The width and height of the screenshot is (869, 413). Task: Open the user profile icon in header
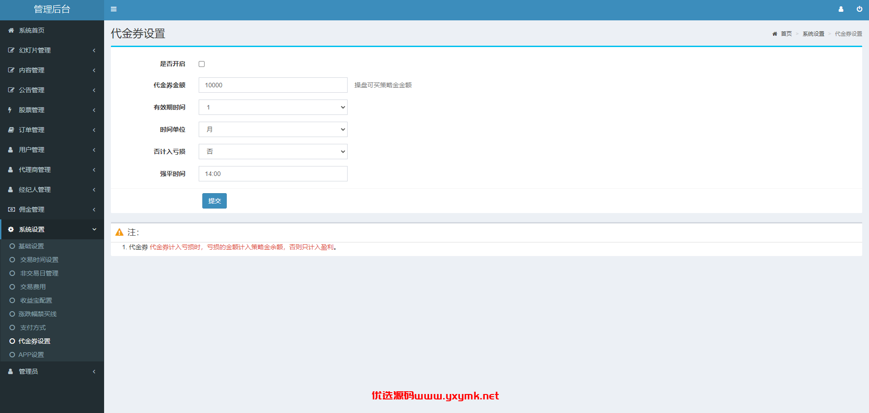[x=841, y=9]
